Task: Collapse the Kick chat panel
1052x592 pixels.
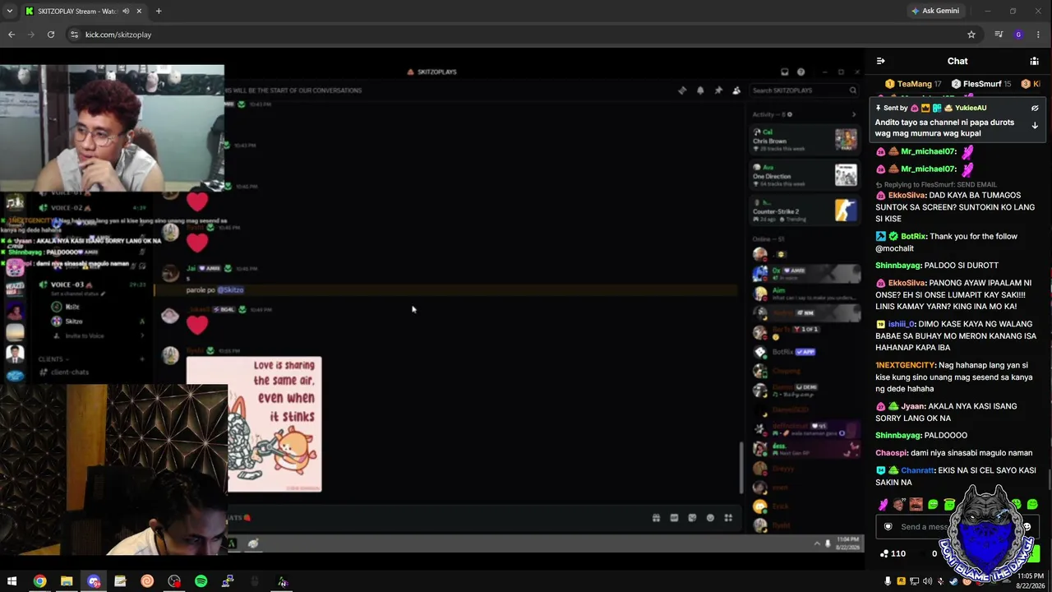Action: pyautogui.click(x=880, y=61)
